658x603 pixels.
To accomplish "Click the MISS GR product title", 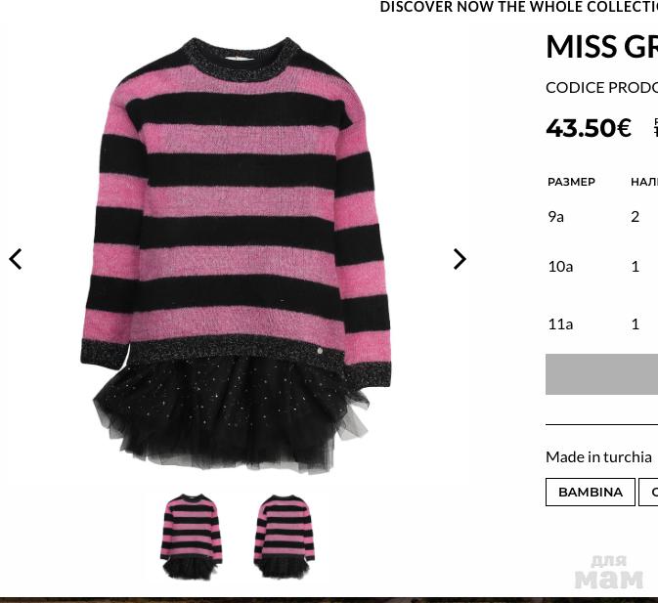I will click(x=601, y=46).
